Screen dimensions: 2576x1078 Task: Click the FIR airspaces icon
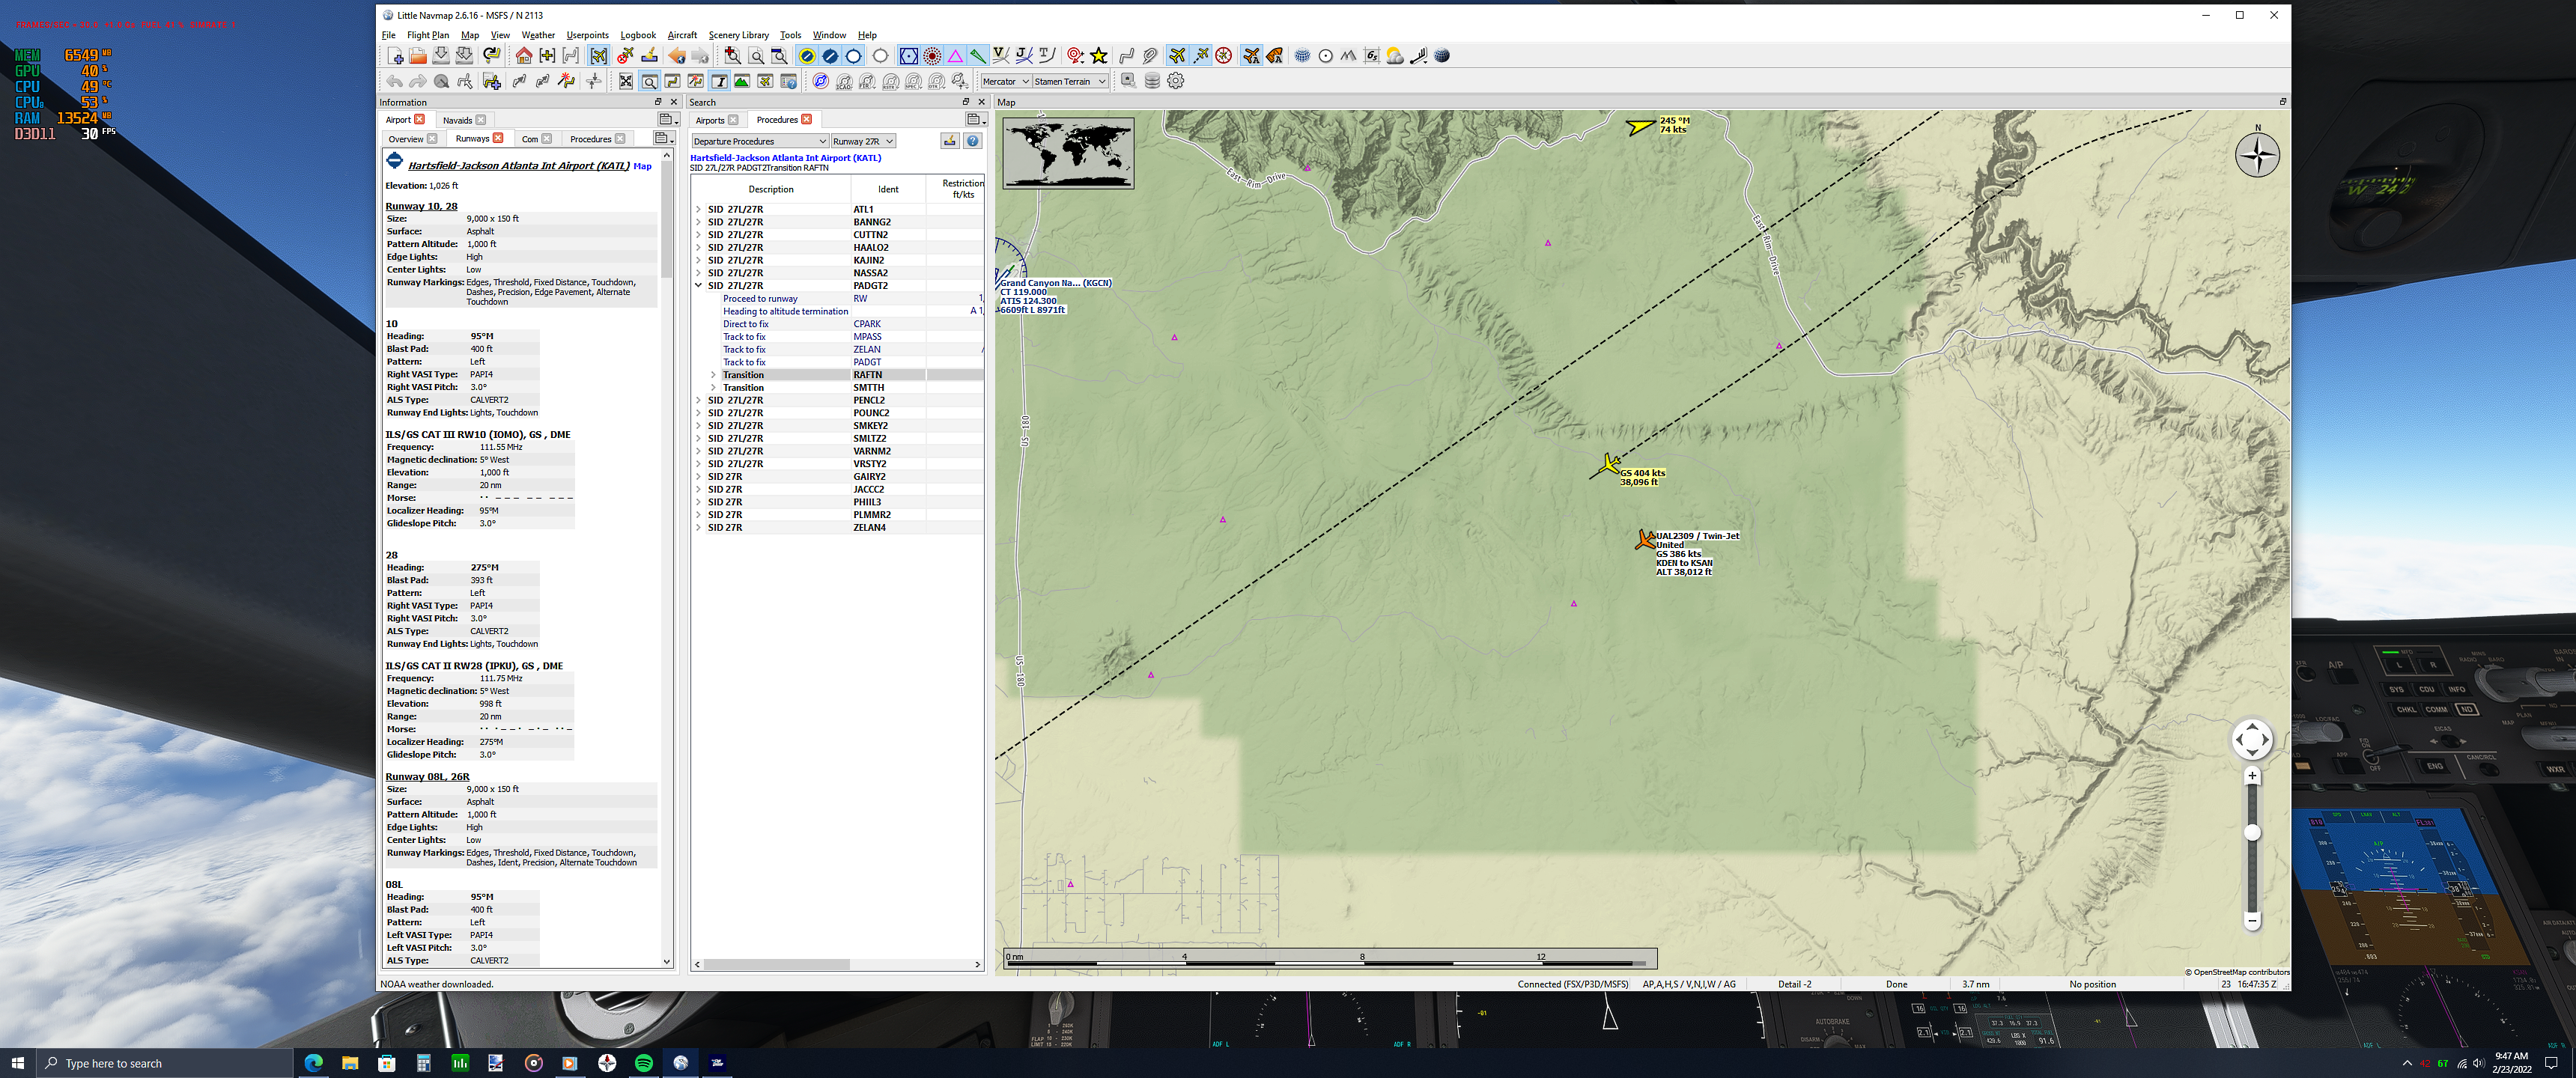(x=867, y=82)
